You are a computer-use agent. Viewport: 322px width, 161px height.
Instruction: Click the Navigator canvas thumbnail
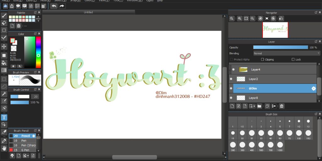point(275,30)
